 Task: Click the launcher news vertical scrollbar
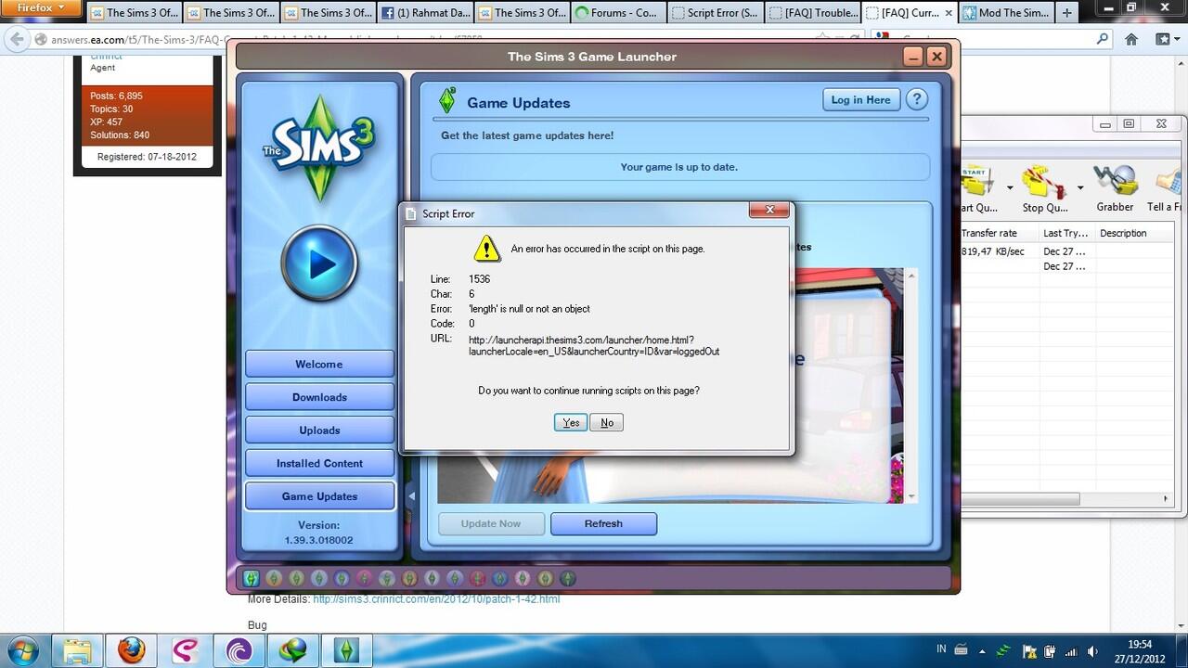tap(911, 385)
